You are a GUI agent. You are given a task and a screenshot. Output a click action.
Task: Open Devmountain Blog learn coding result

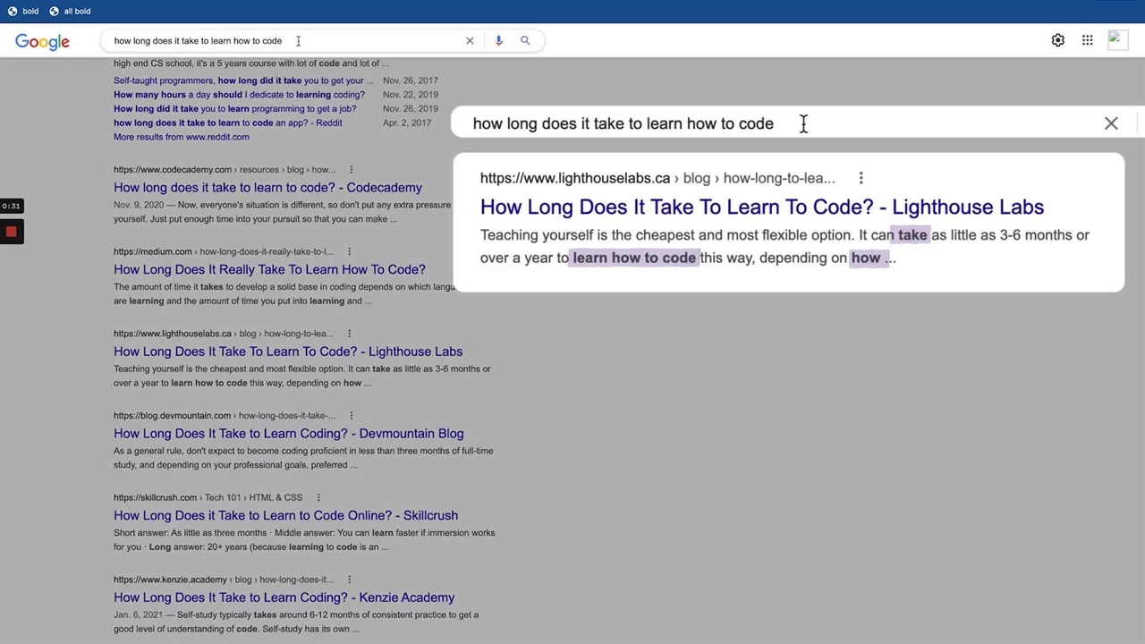(288, 434)
